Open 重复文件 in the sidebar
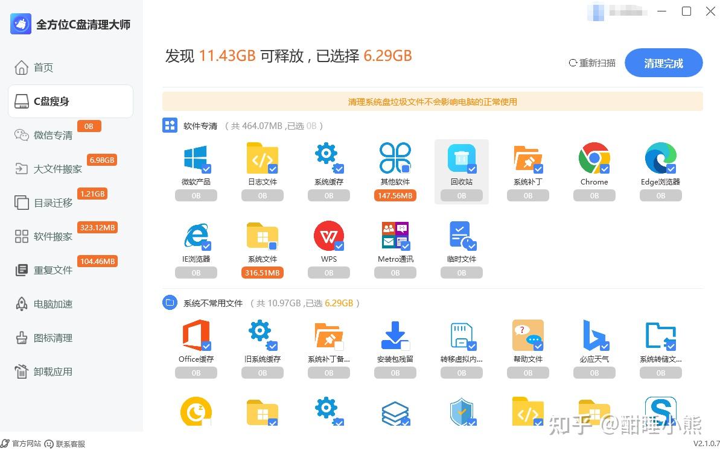 coord(43,270)
